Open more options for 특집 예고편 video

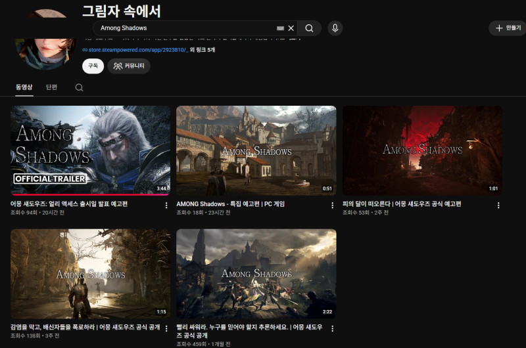[x=333, y=206]
